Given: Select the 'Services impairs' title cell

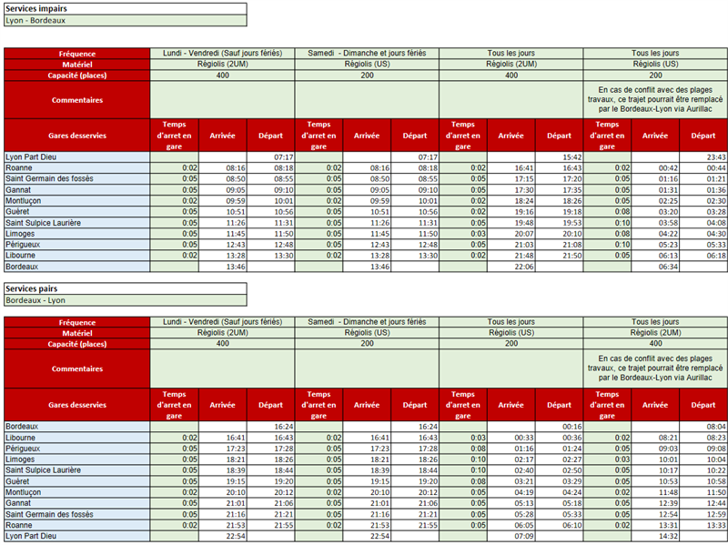Looking at the screenshot, I should (x=125, y=8).
